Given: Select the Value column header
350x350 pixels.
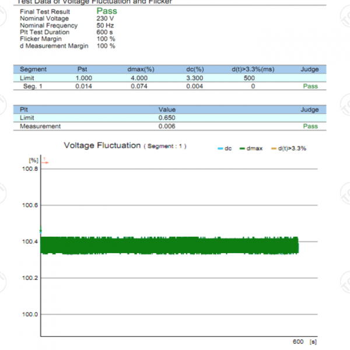Looking at the screenshot, I should click(x=167, y=110).
